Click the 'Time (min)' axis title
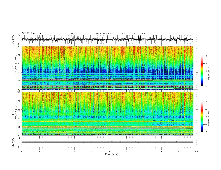This screenshot has width=221, height=170. coord(112,154)
